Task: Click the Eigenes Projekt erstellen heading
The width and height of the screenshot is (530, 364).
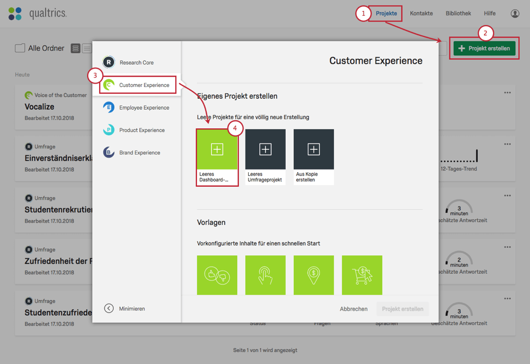Action: tap(237, 96)
